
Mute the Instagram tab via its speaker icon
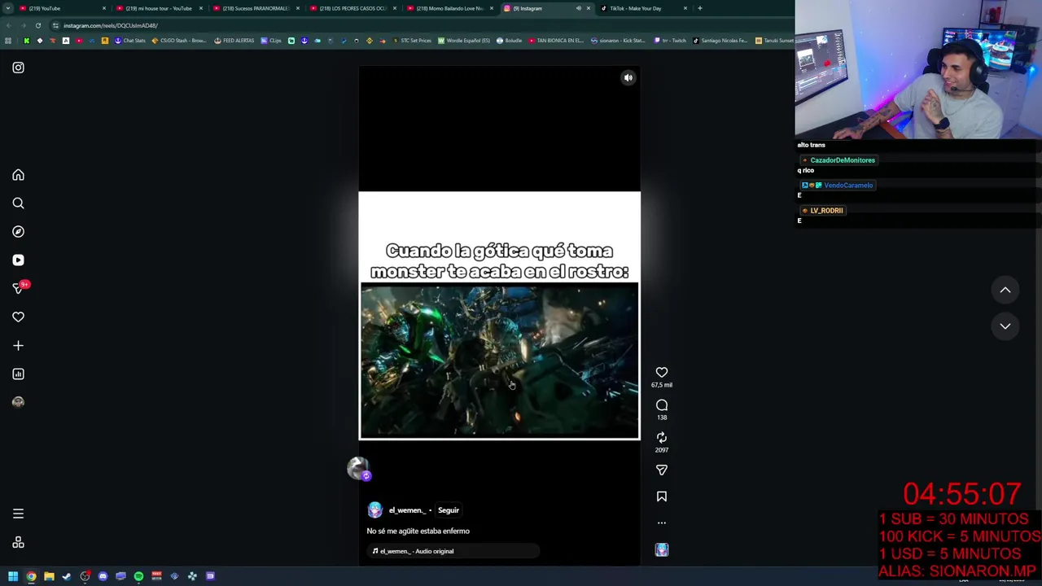[x=578, y=8]
